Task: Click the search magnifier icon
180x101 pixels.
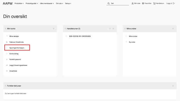Action: tap(109, 3)
